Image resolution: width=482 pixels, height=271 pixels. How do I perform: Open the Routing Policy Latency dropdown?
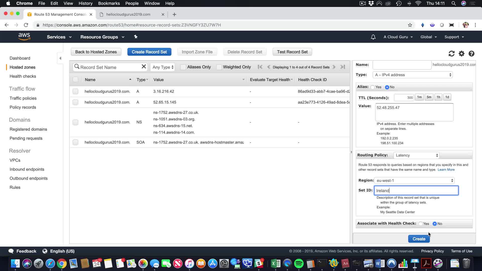tap(416, 155)
